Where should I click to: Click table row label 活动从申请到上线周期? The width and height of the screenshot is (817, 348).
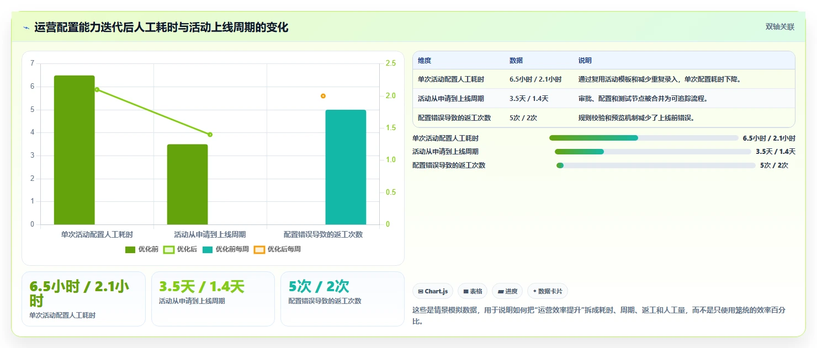tap(451, 99)
